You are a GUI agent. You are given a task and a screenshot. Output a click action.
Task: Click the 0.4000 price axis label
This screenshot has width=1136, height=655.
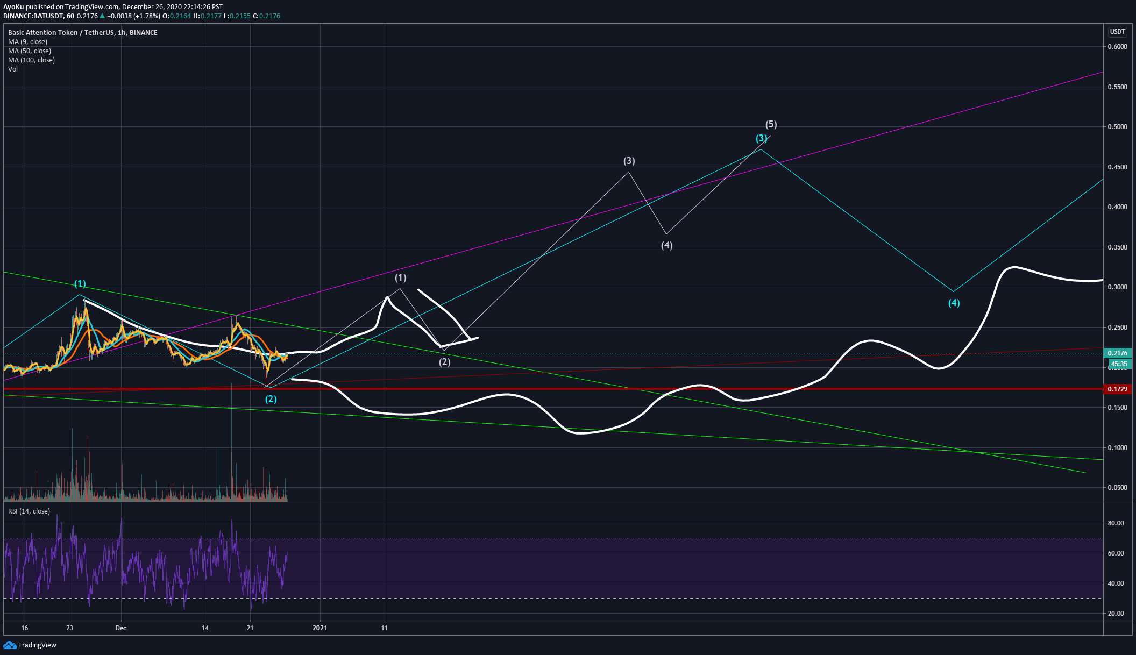[1117, 207]
